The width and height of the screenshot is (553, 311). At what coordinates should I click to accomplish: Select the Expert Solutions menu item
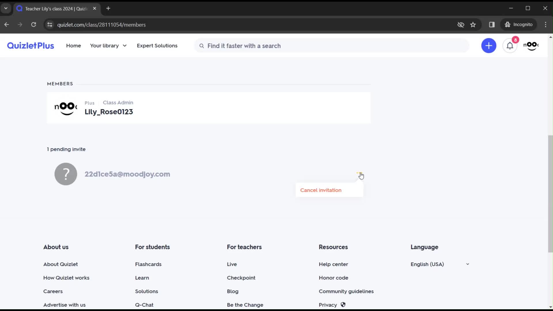(157, 45)
